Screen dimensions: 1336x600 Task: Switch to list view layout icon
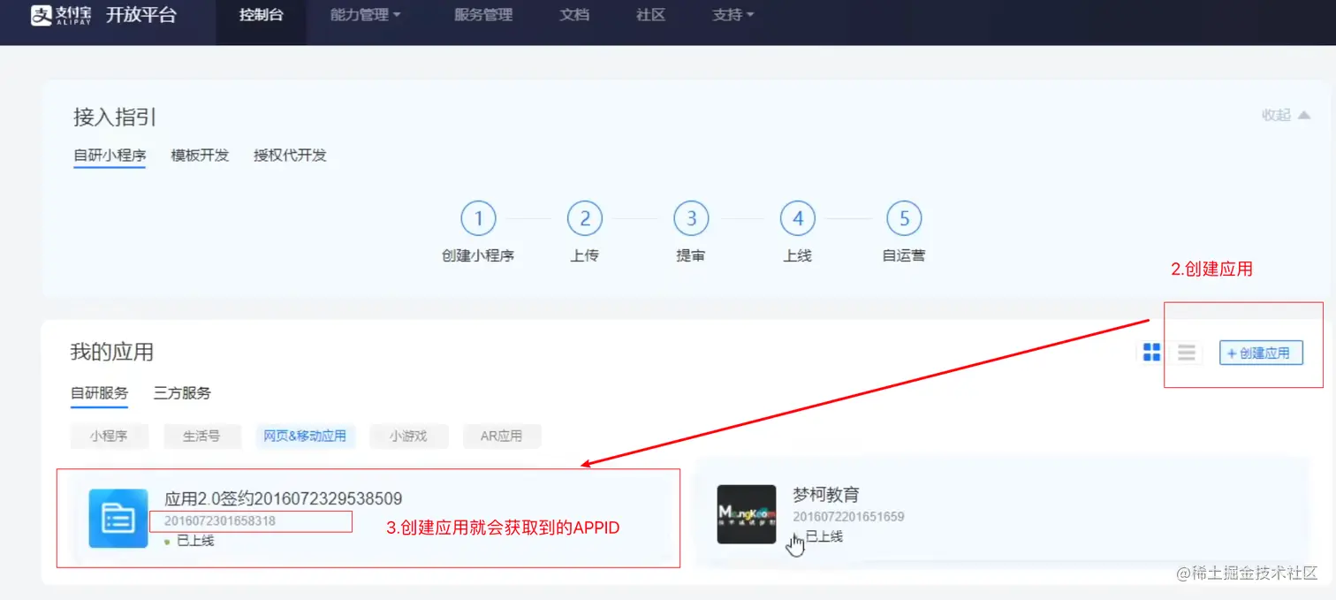pyautogui.click(x=1187, y=353)
